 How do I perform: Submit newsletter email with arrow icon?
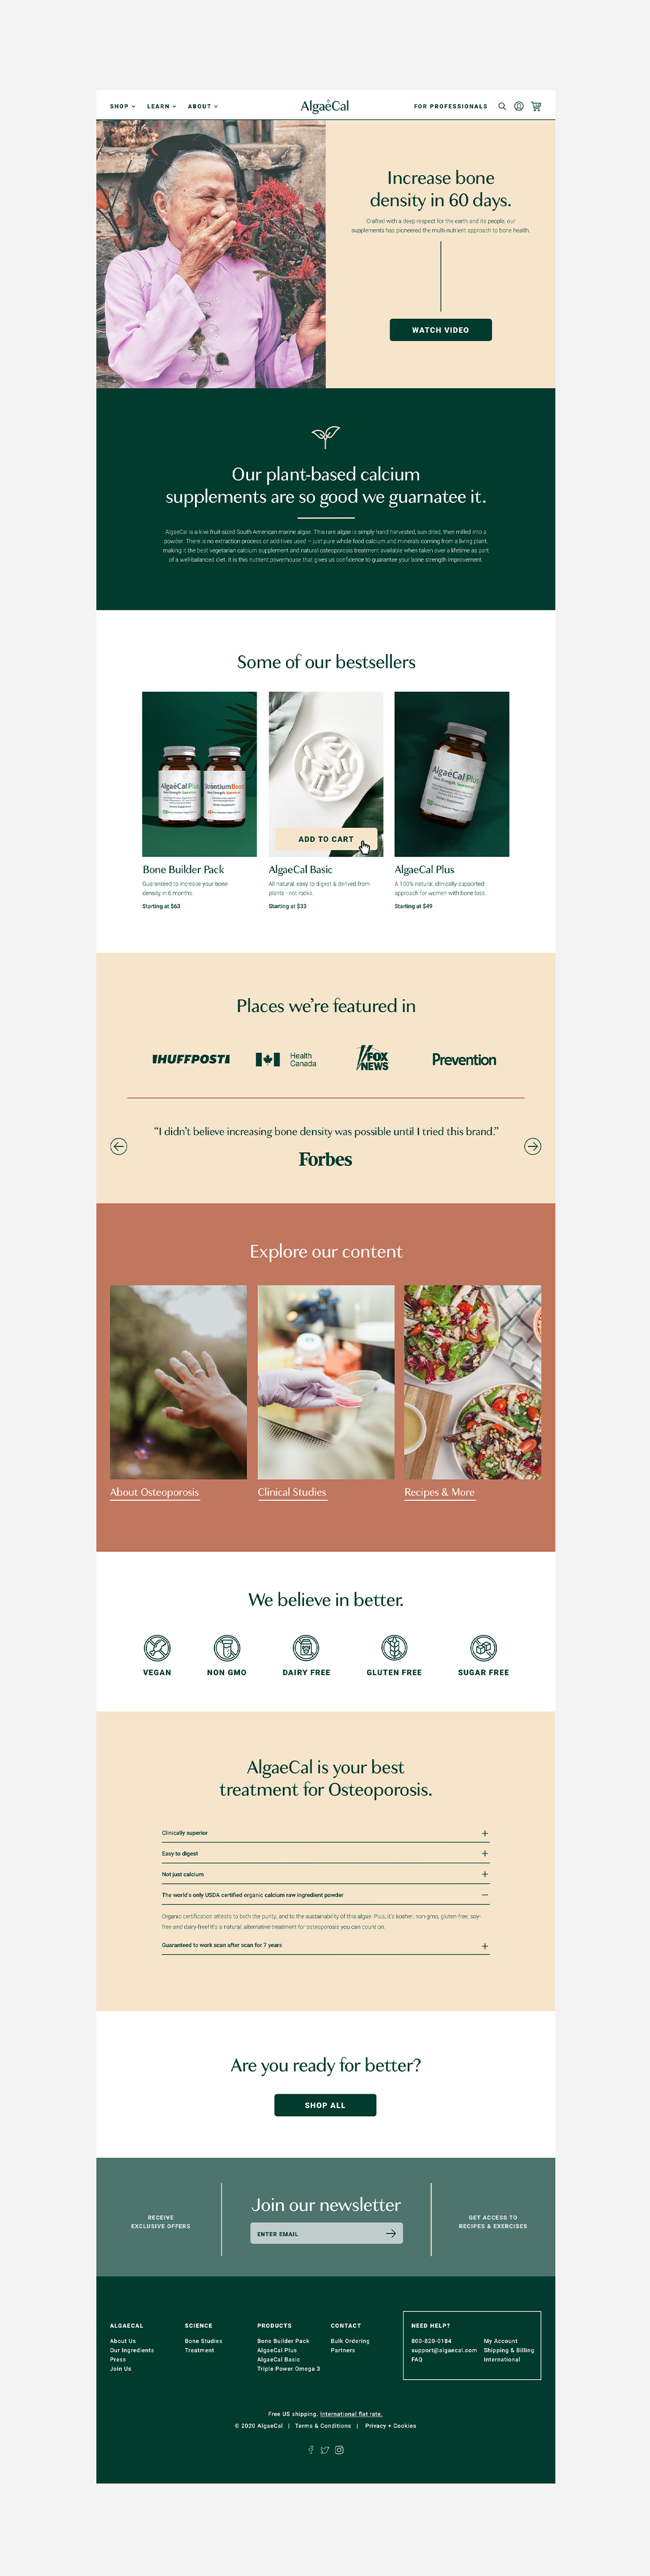[x=391, y=2233]
